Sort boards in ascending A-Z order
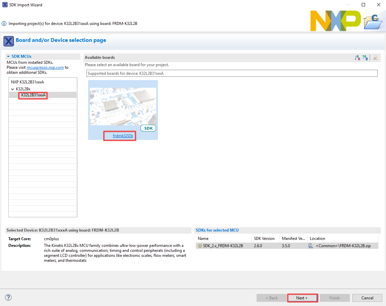Image resolution: width=386 pixels, height=306 pixels. pos(357,57)
